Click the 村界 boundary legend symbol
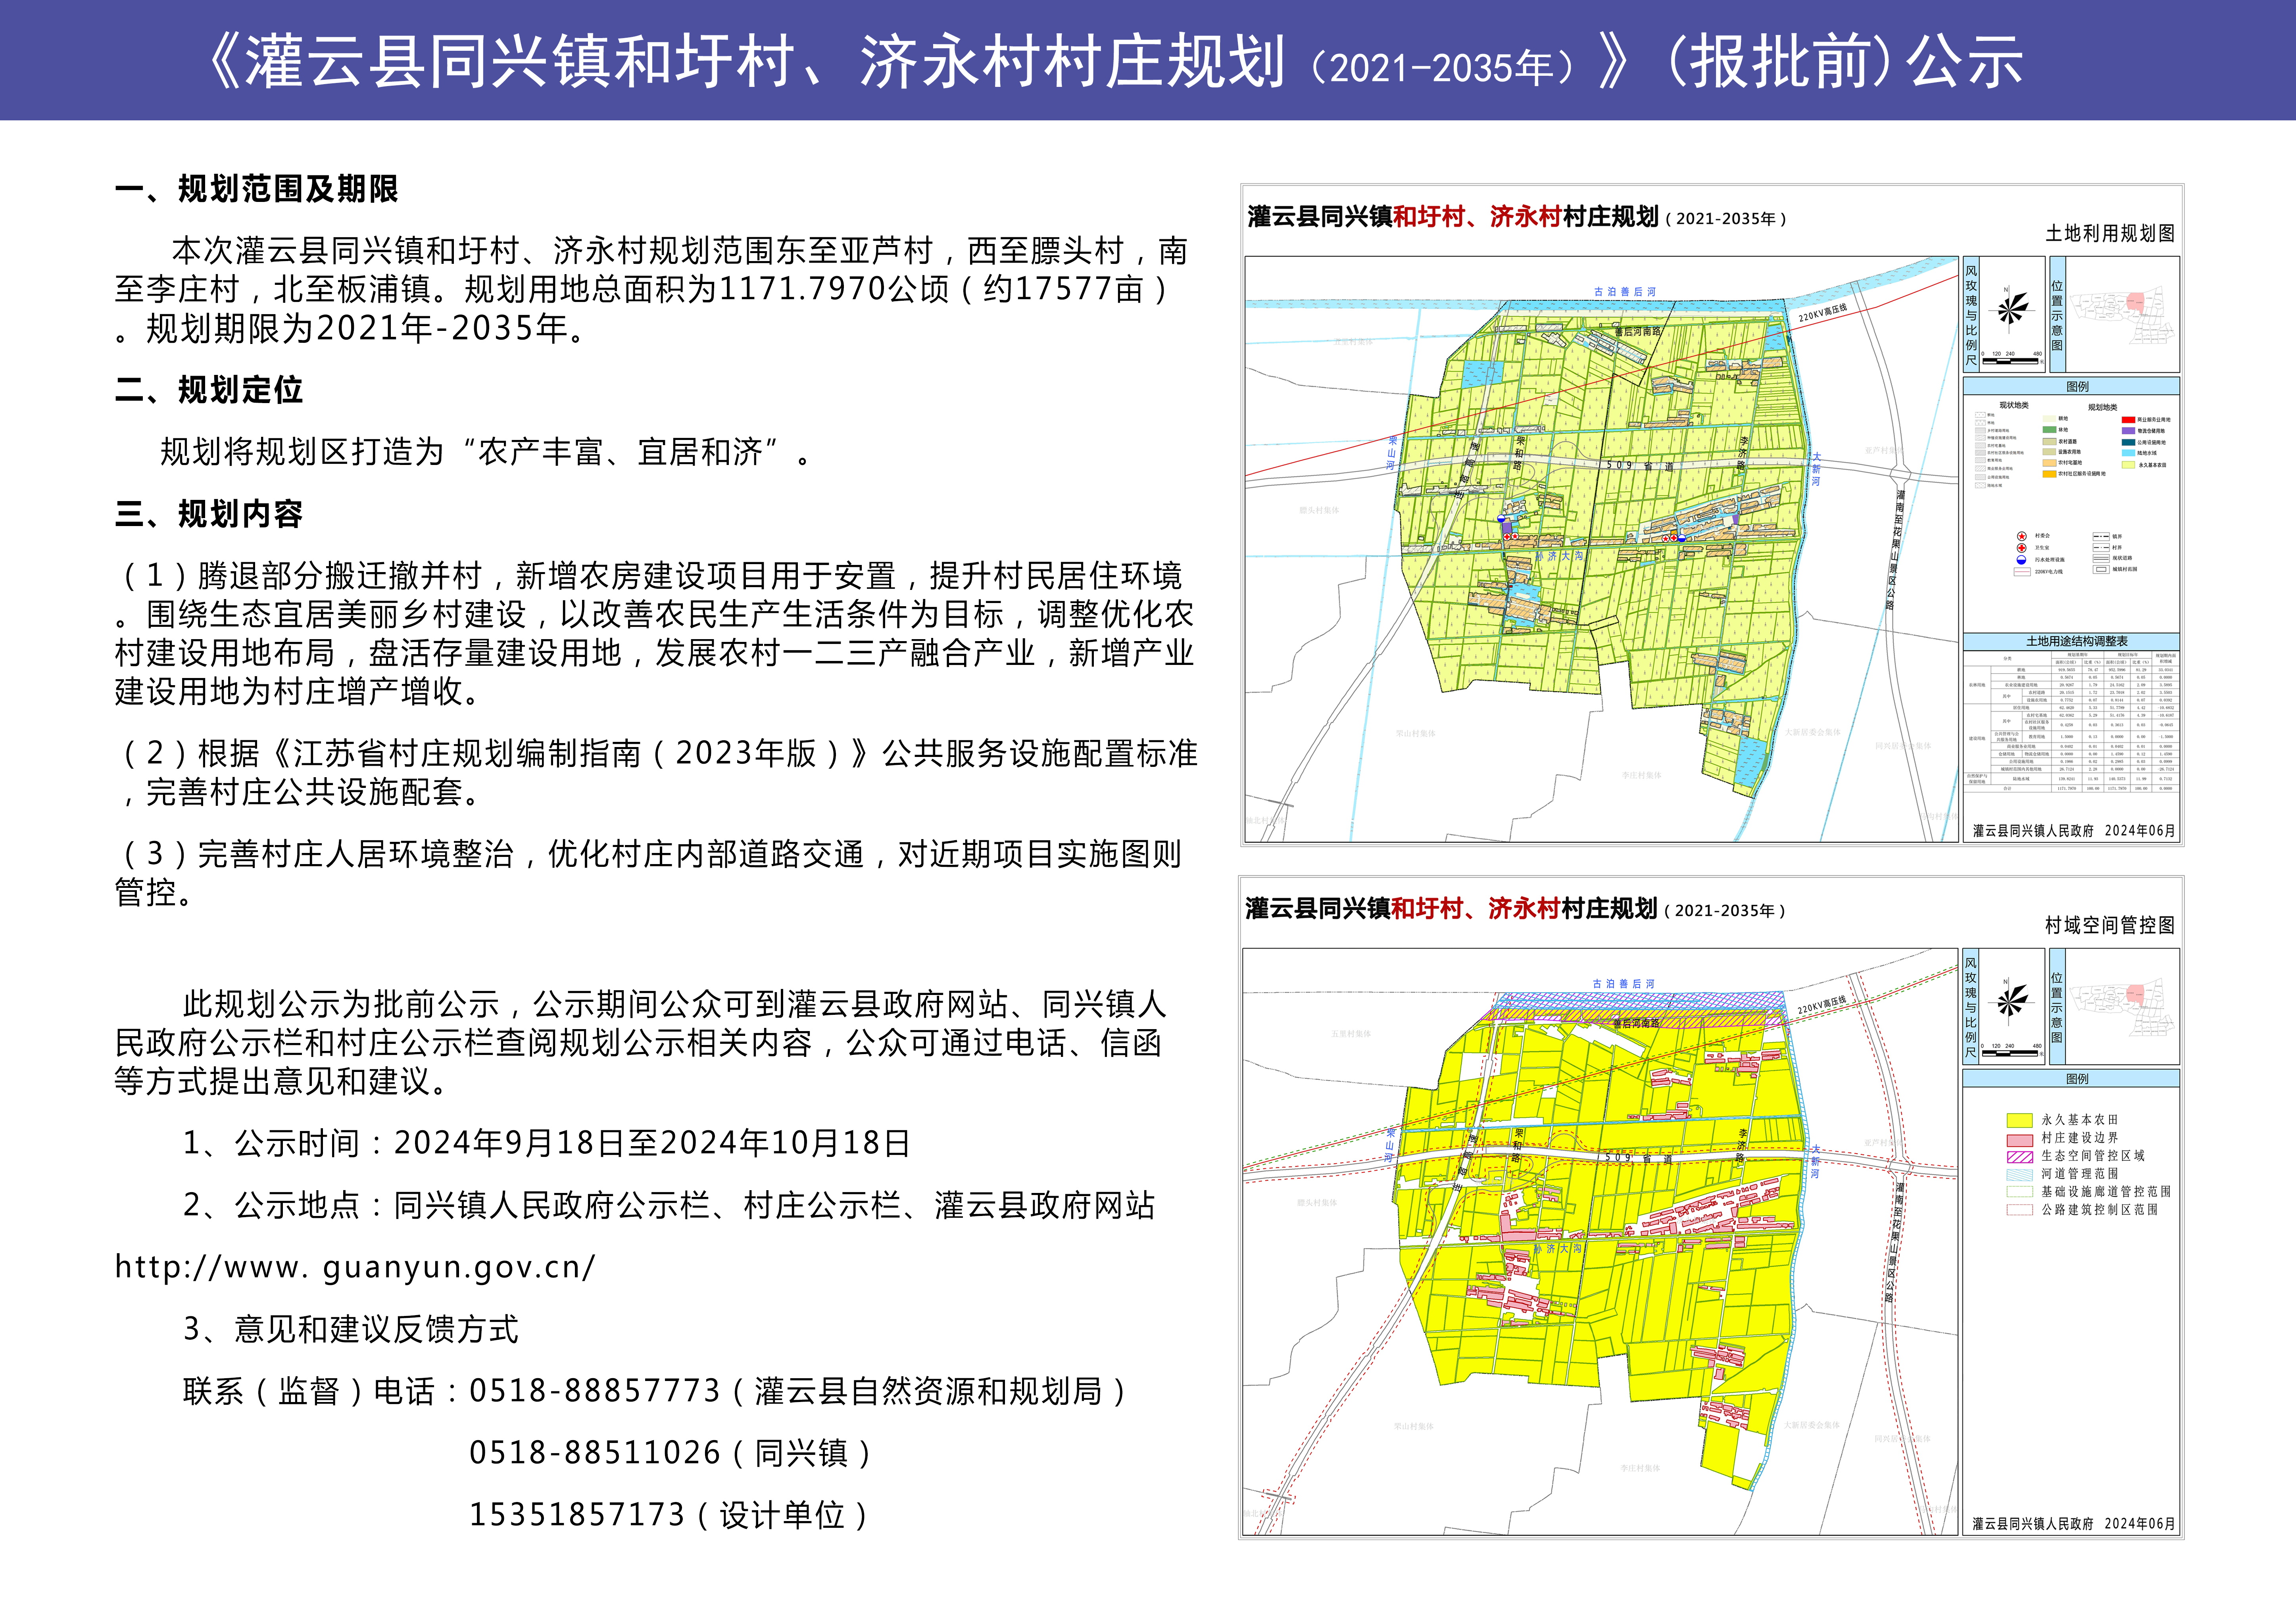The image size is (2296, 1623). (x=2101, y=548)
